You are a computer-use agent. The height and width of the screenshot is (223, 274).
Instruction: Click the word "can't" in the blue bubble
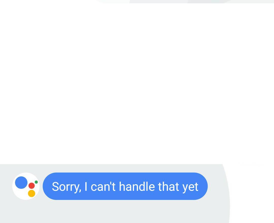[x=103, y=186]
